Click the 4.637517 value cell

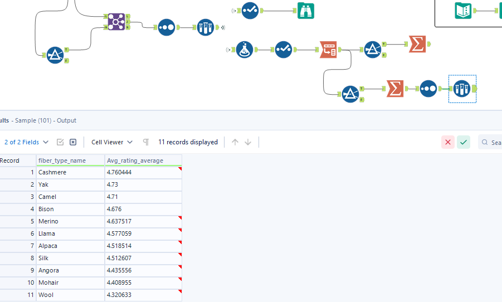143,221
